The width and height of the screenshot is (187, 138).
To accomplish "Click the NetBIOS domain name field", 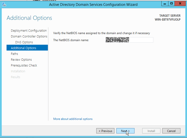I will [129, 40].
